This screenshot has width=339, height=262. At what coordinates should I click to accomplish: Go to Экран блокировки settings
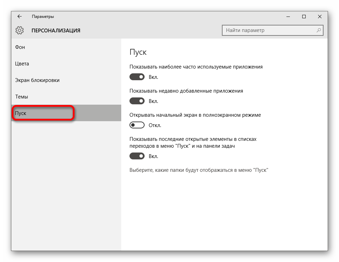[37, 80]
